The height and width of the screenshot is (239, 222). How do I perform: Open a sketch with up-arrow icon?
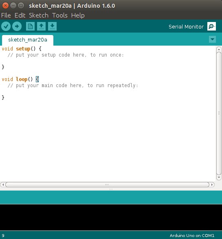pos(41,26)
